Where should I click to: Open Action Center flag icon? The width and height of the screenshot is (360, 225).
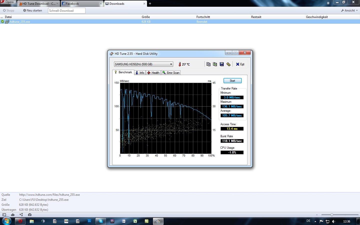pos(321,221)
